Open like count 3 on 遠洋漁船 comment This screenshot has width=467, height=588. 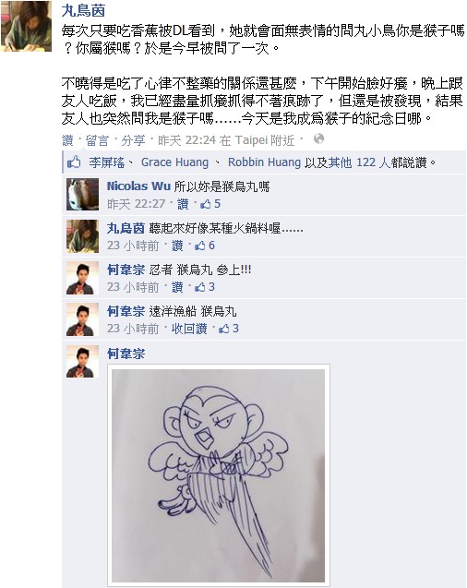[229, 329]
